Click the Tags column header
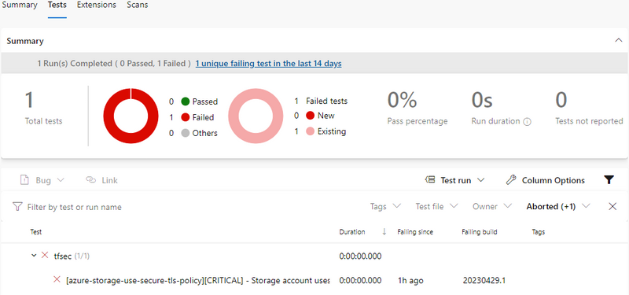 pos(539,232)
